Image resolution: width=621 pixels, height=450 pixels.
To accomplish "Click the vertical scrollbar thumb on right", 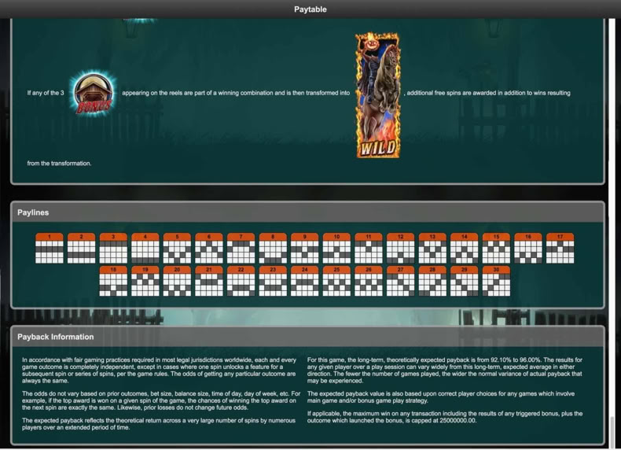I will 612,431.
